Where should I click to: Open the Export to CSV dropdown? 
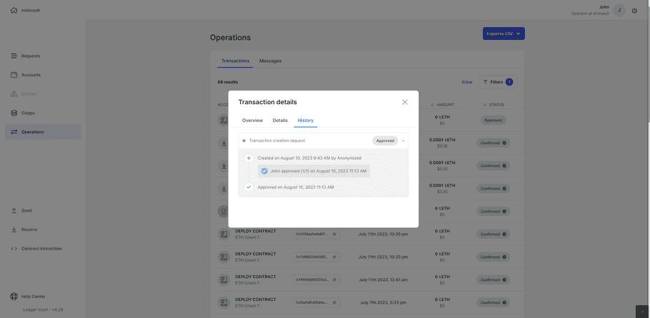(504, 34)
